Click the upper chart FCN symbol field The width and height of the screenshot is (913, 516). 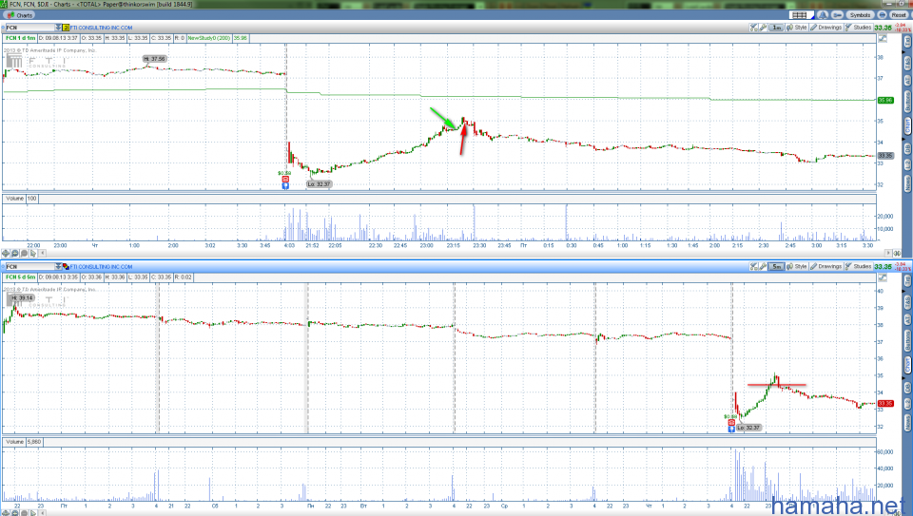pyautogui.click(x=29, y=28)
